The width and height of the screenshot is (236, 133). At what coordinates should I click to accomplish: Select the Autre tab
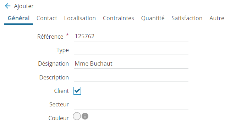(217, 18)
